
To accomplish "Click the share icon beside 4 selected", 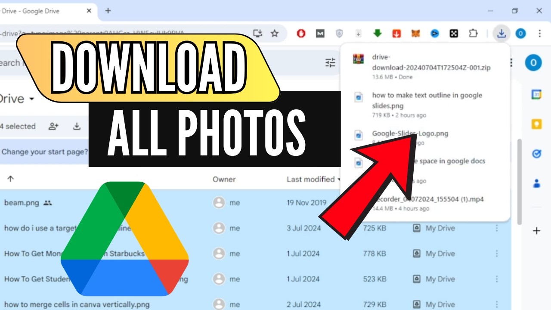I will [53, 126].
